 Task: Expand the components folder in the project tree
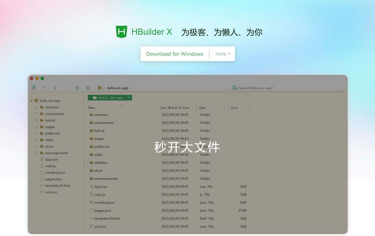point(37,114)
